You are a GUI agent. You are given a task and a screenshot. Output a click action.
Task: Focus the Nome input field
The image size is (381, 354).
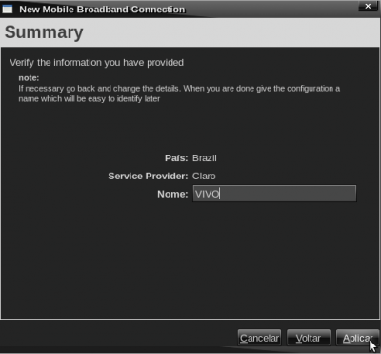point(274,194)
